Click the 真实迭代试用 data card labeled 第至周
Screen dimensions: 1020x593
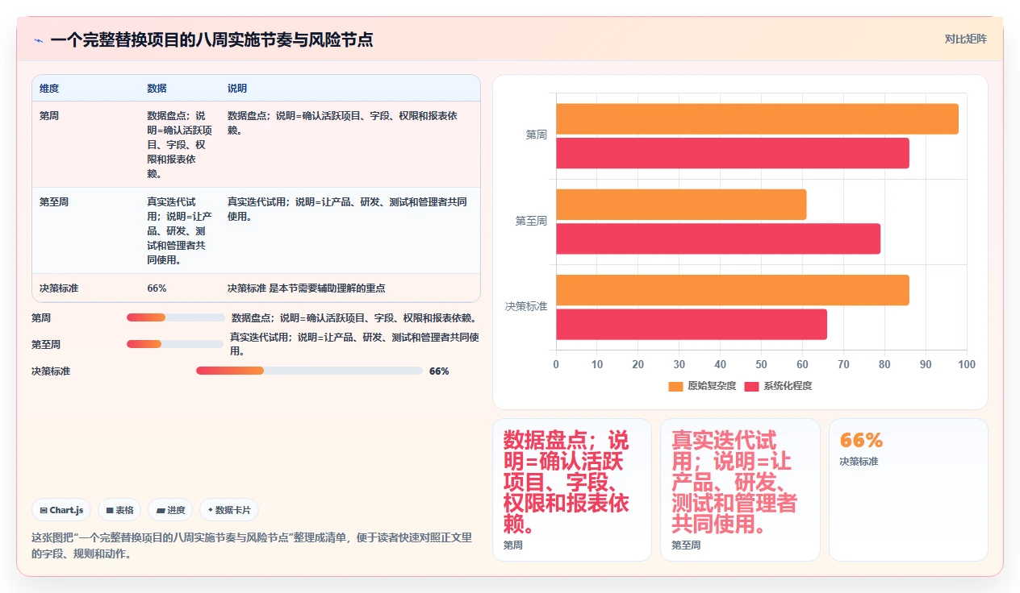(x=740, y=489)
